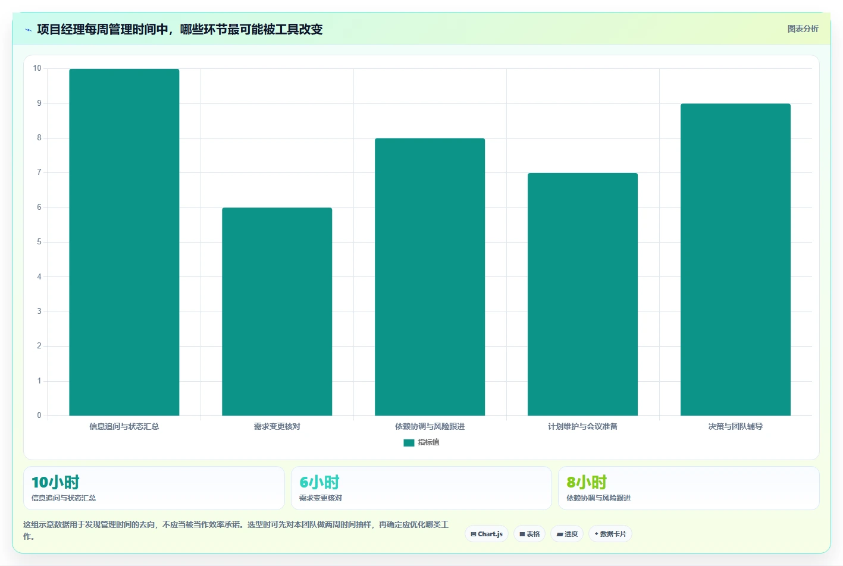Click the x-axis label 计划维护与会议准备

(582, 426)
